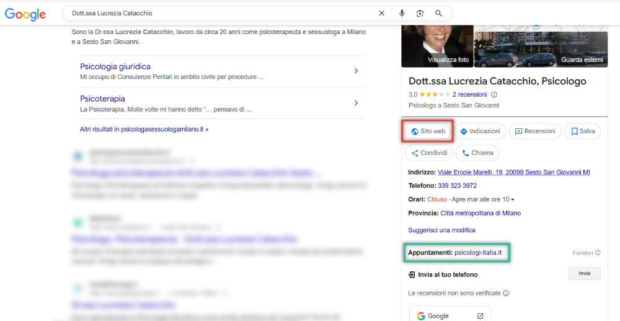
Task: Click the Chiama call button
Action: [x=477, y=153]
